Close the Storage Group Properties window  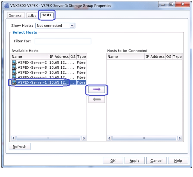[183, 4]
